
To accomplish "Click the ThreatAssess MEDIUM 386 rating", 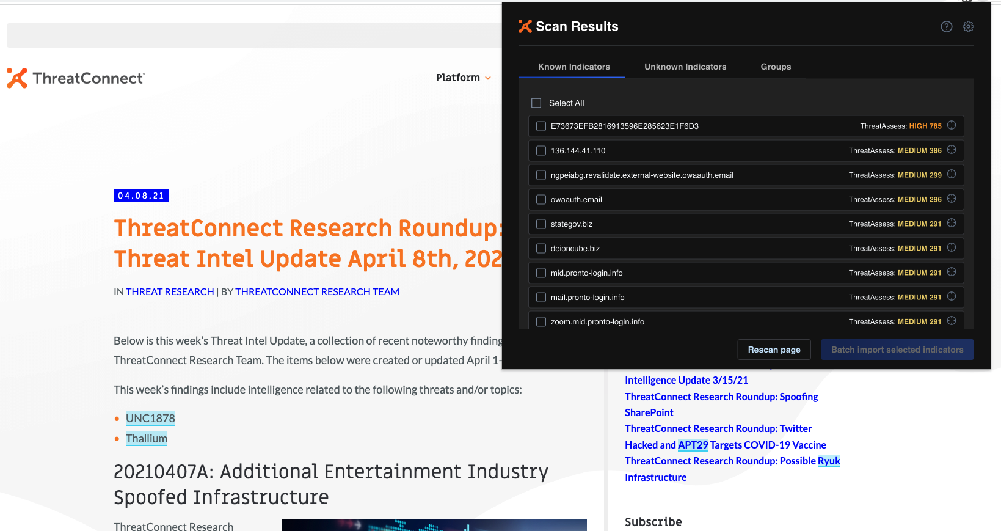I will 895,150.
